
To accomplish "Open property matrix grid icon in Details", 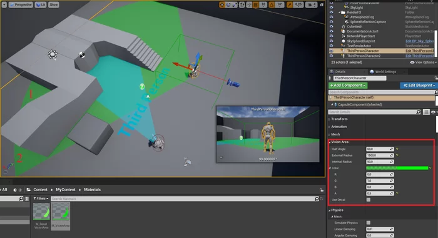I will (x=426, y=112).
